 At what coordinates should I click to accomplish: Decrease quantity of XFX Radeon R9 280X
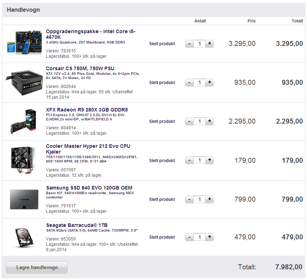click(x=189, y=121)
